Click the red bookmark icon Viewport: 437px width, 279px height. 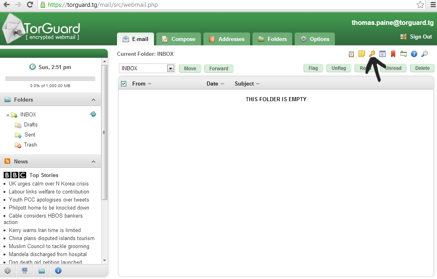click(x=393, y=54)
